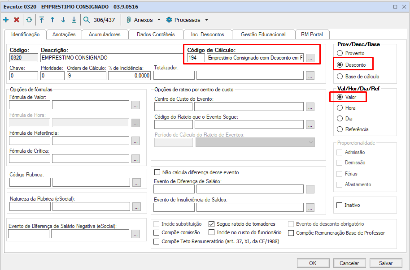Click the Chave input field
The height and width of the screenshot is (270, 410).
(24, 76)
